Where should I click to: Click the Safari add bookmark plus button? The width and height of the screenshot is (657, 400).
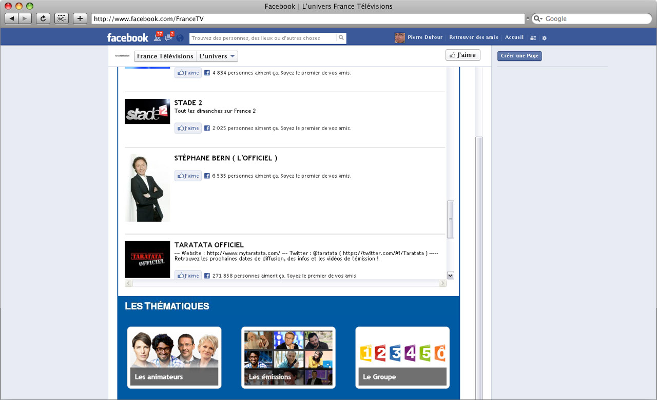80,18
